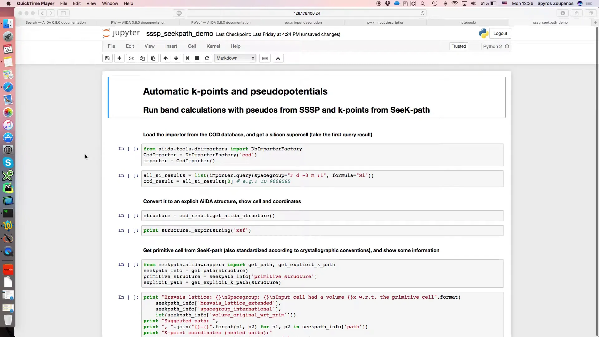Click the page vertical scrollbar
This screenshot has height=337, width=599.
point(597,181)
